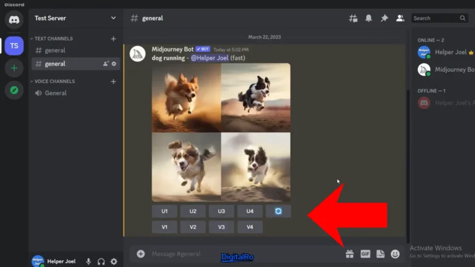Open the sticker picker icon
The height and width of the screenshot is (267, 475).
click(x=380, y=254)
